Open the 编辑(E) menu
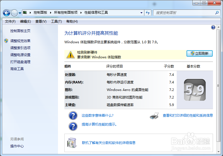 (25, 21)
